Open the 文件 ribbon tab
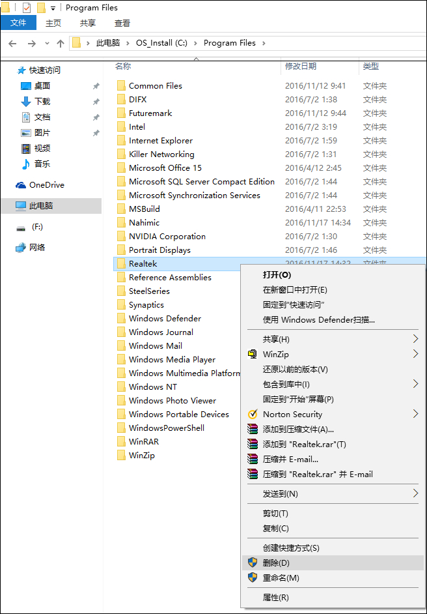Screen dimensions: 427x614 (18, 23)
